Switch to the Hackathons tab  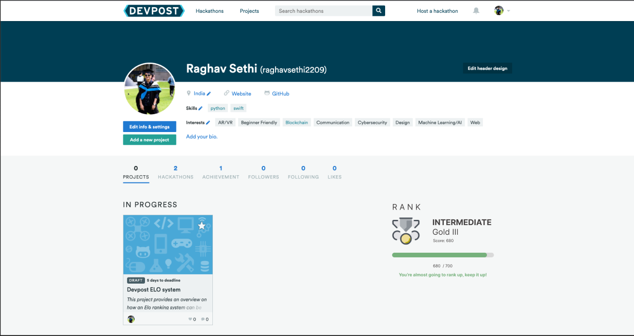175,173
